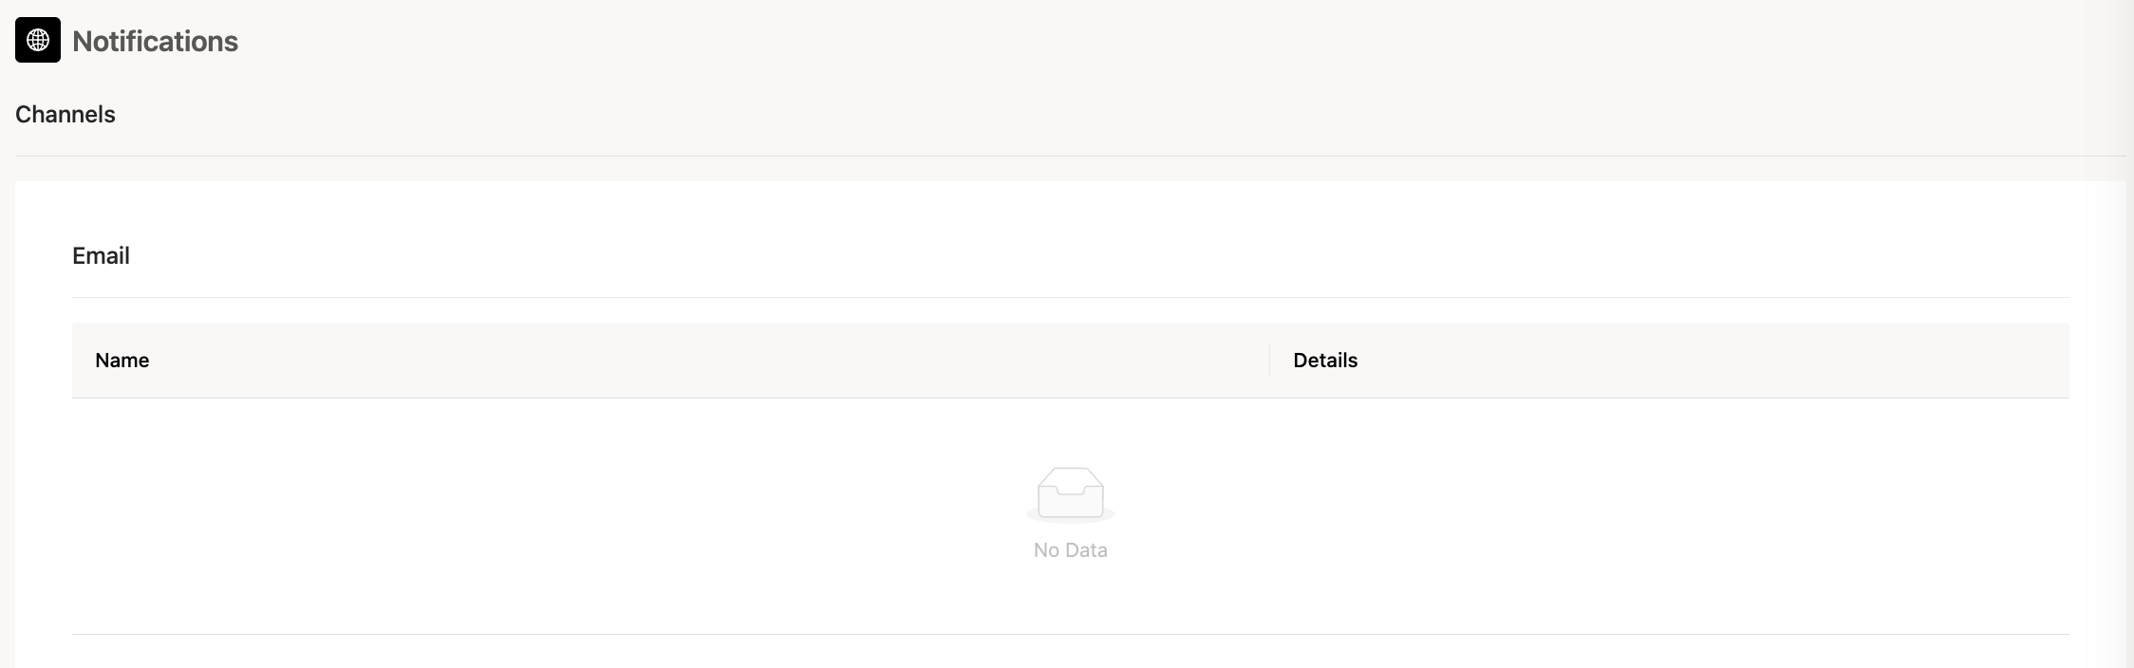Click white card area below table bottom line
Image resolution: width=2134 pixels, height=668 pixels.
(x=1071, y=653)
